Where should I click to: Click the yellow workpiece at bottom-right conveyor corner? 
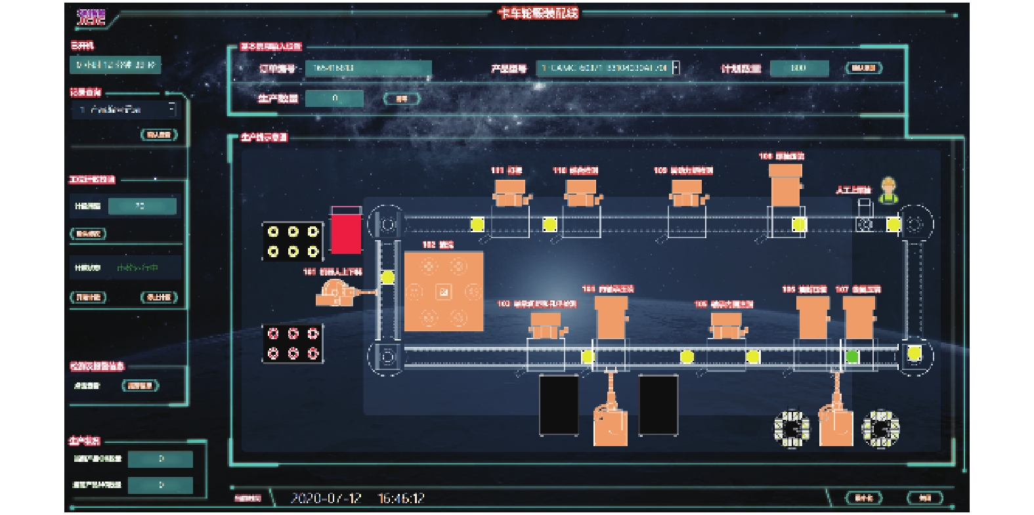click(914, 354)
